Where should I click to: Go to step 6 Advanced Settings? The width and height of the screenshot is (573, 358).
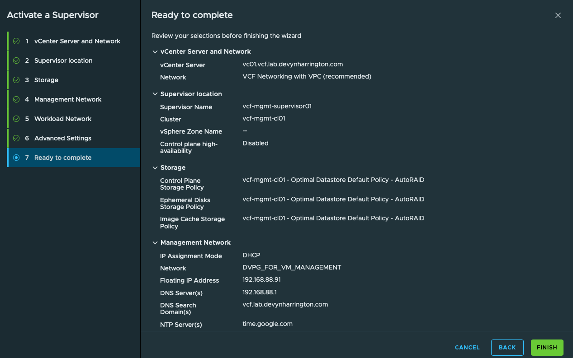[x=74, y=138]
